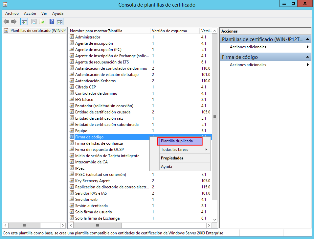Viewport: 314px width, 239px height.
Task: Collapse the Plantillas de certificado actions section
Action: point(307,39)
